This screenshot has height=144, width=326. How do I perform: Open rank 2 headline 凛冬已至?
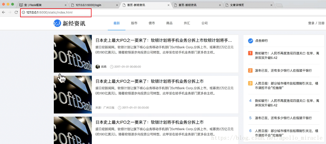[x=283, y=71]
